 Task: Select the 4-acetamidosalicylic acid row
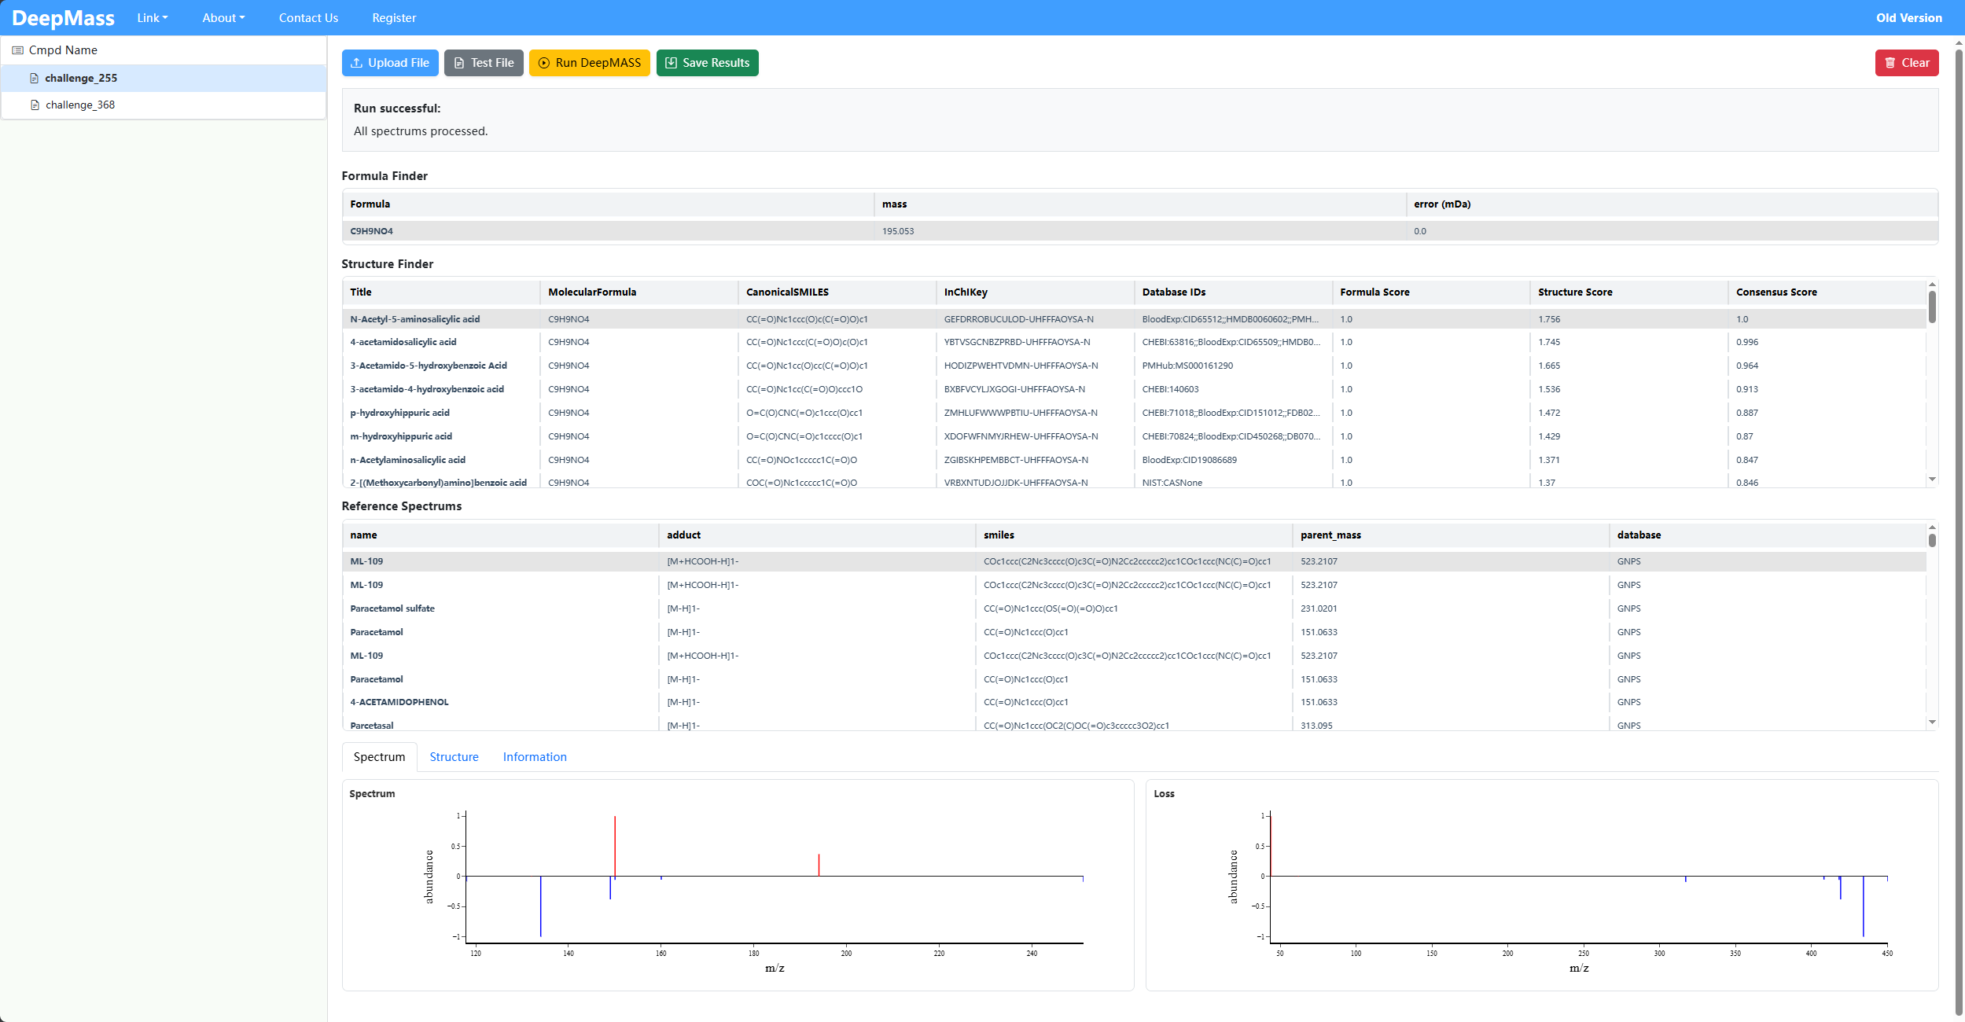point(403,342)
